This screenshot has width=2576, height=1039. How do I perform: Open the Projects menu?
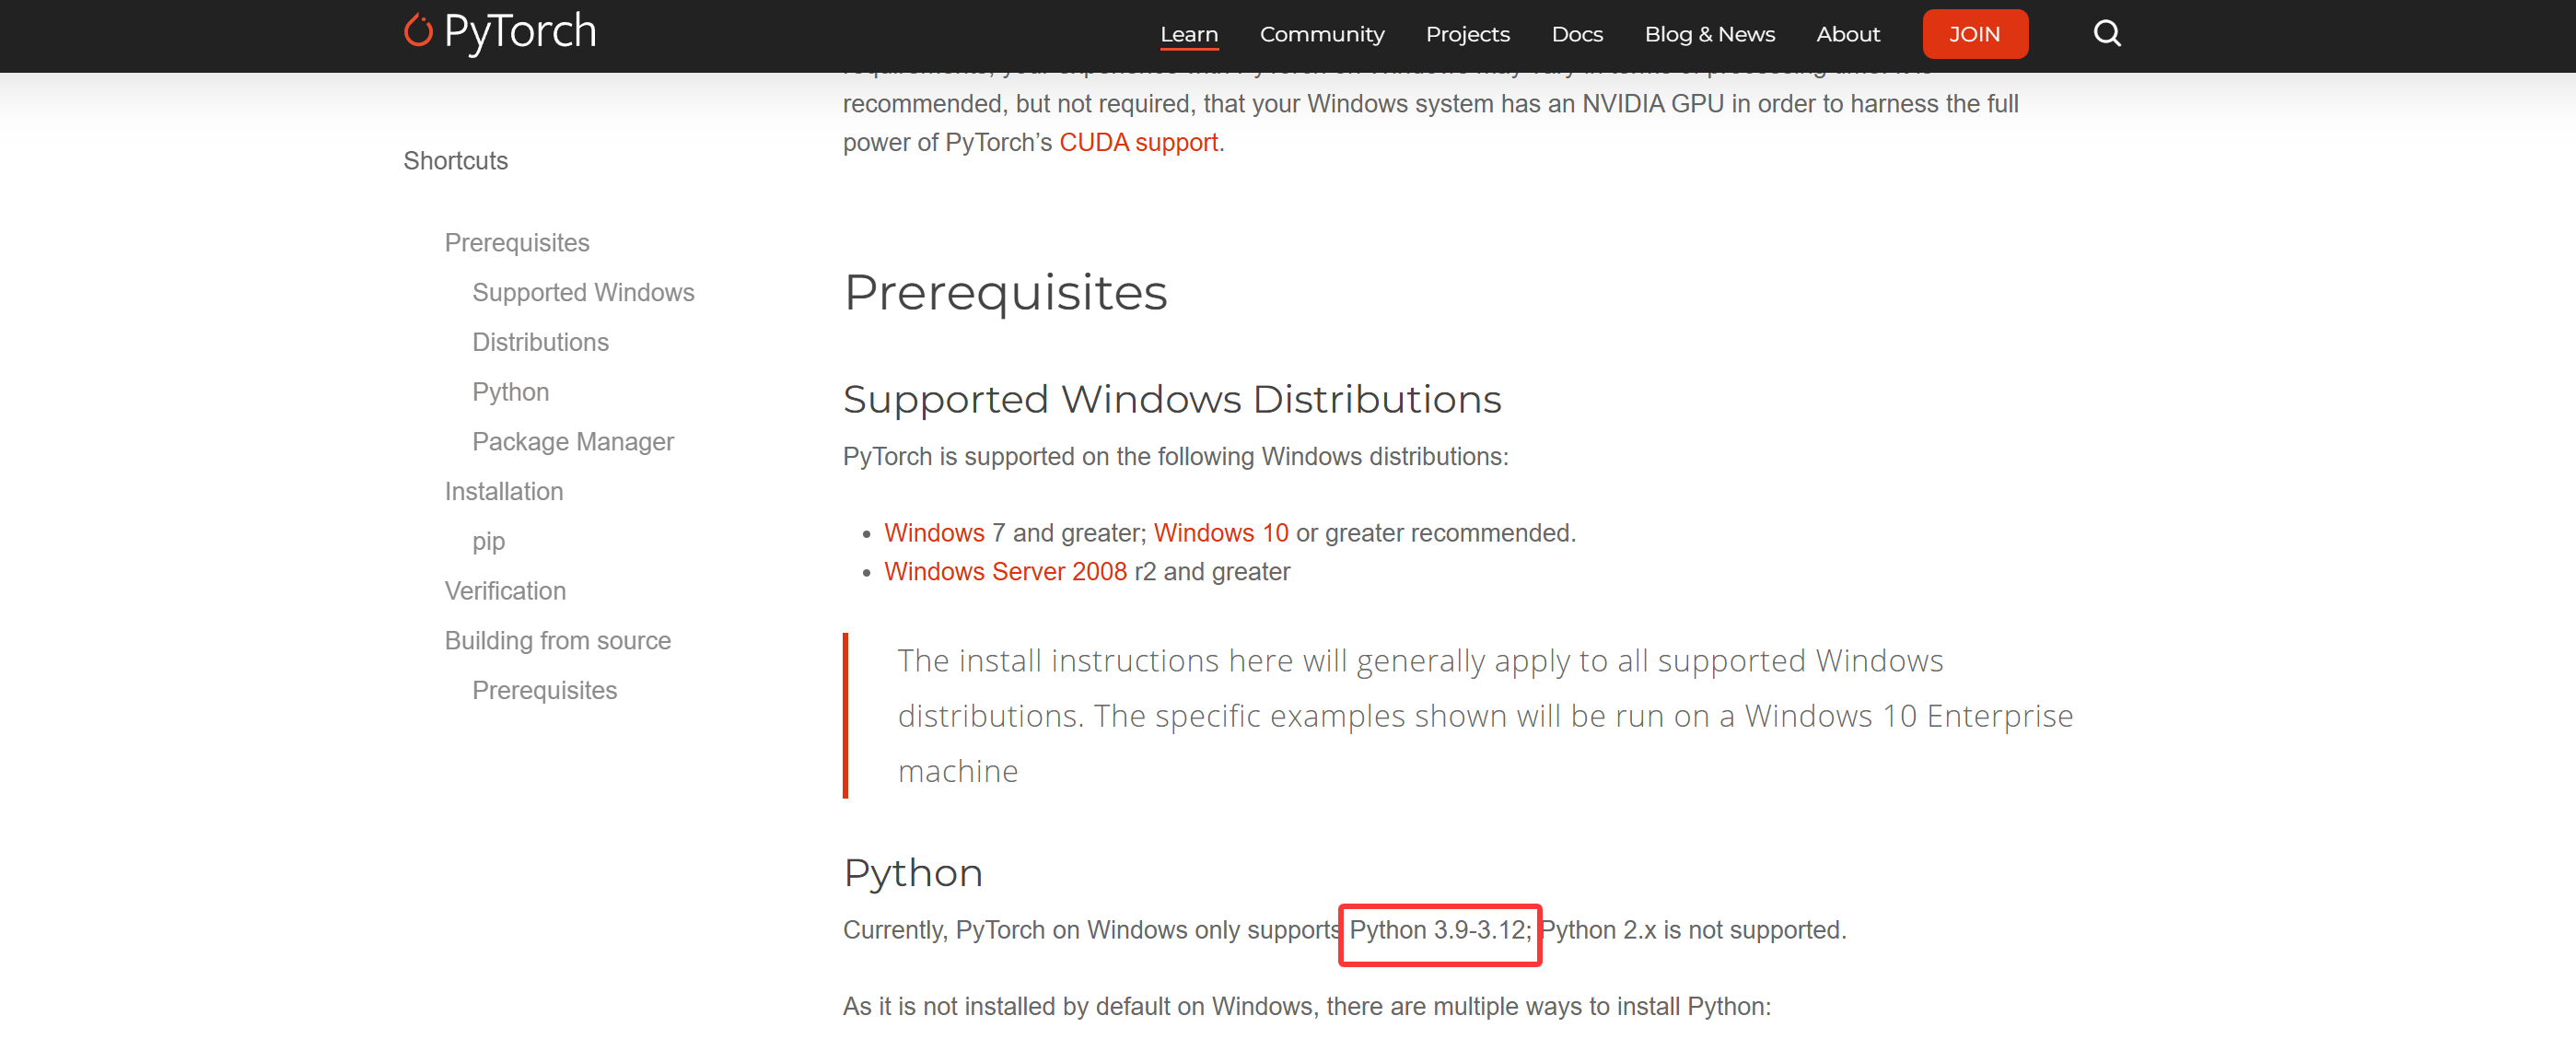1467,34
